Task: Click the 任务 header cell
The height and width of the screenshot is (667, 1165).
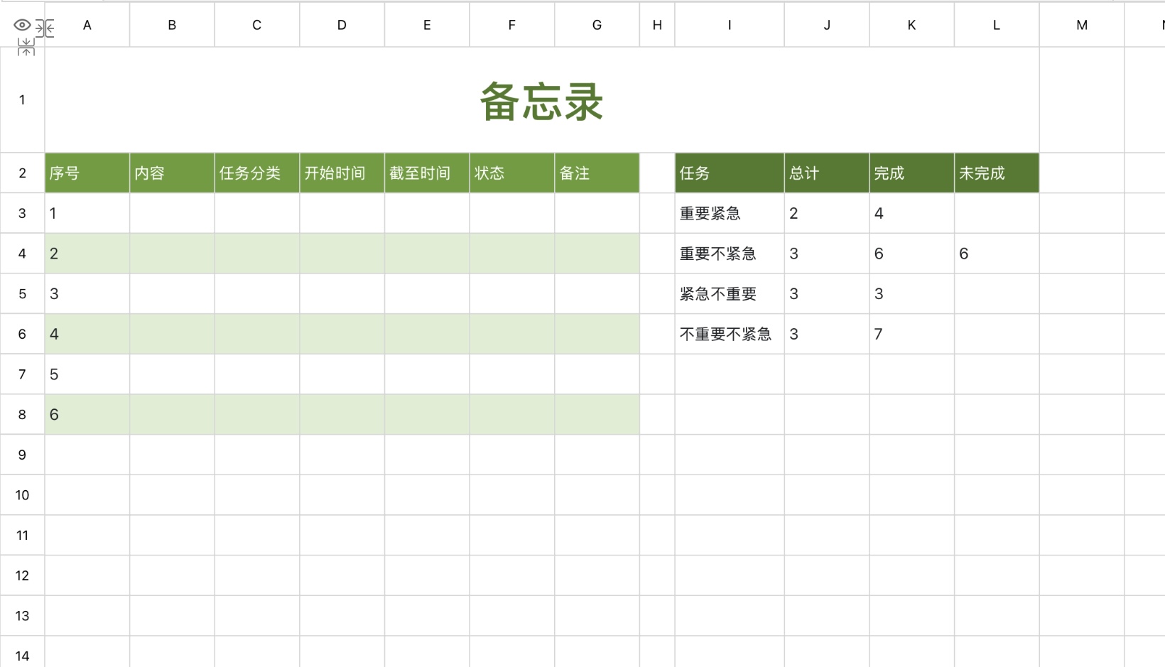Action: tap(730, 173)
